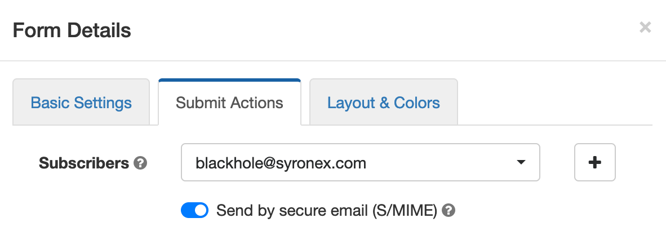Show the Subscribers tooltip via question mark
Image resolution: width=666 pixels, height=240 pixels.
tap(140, 163)
